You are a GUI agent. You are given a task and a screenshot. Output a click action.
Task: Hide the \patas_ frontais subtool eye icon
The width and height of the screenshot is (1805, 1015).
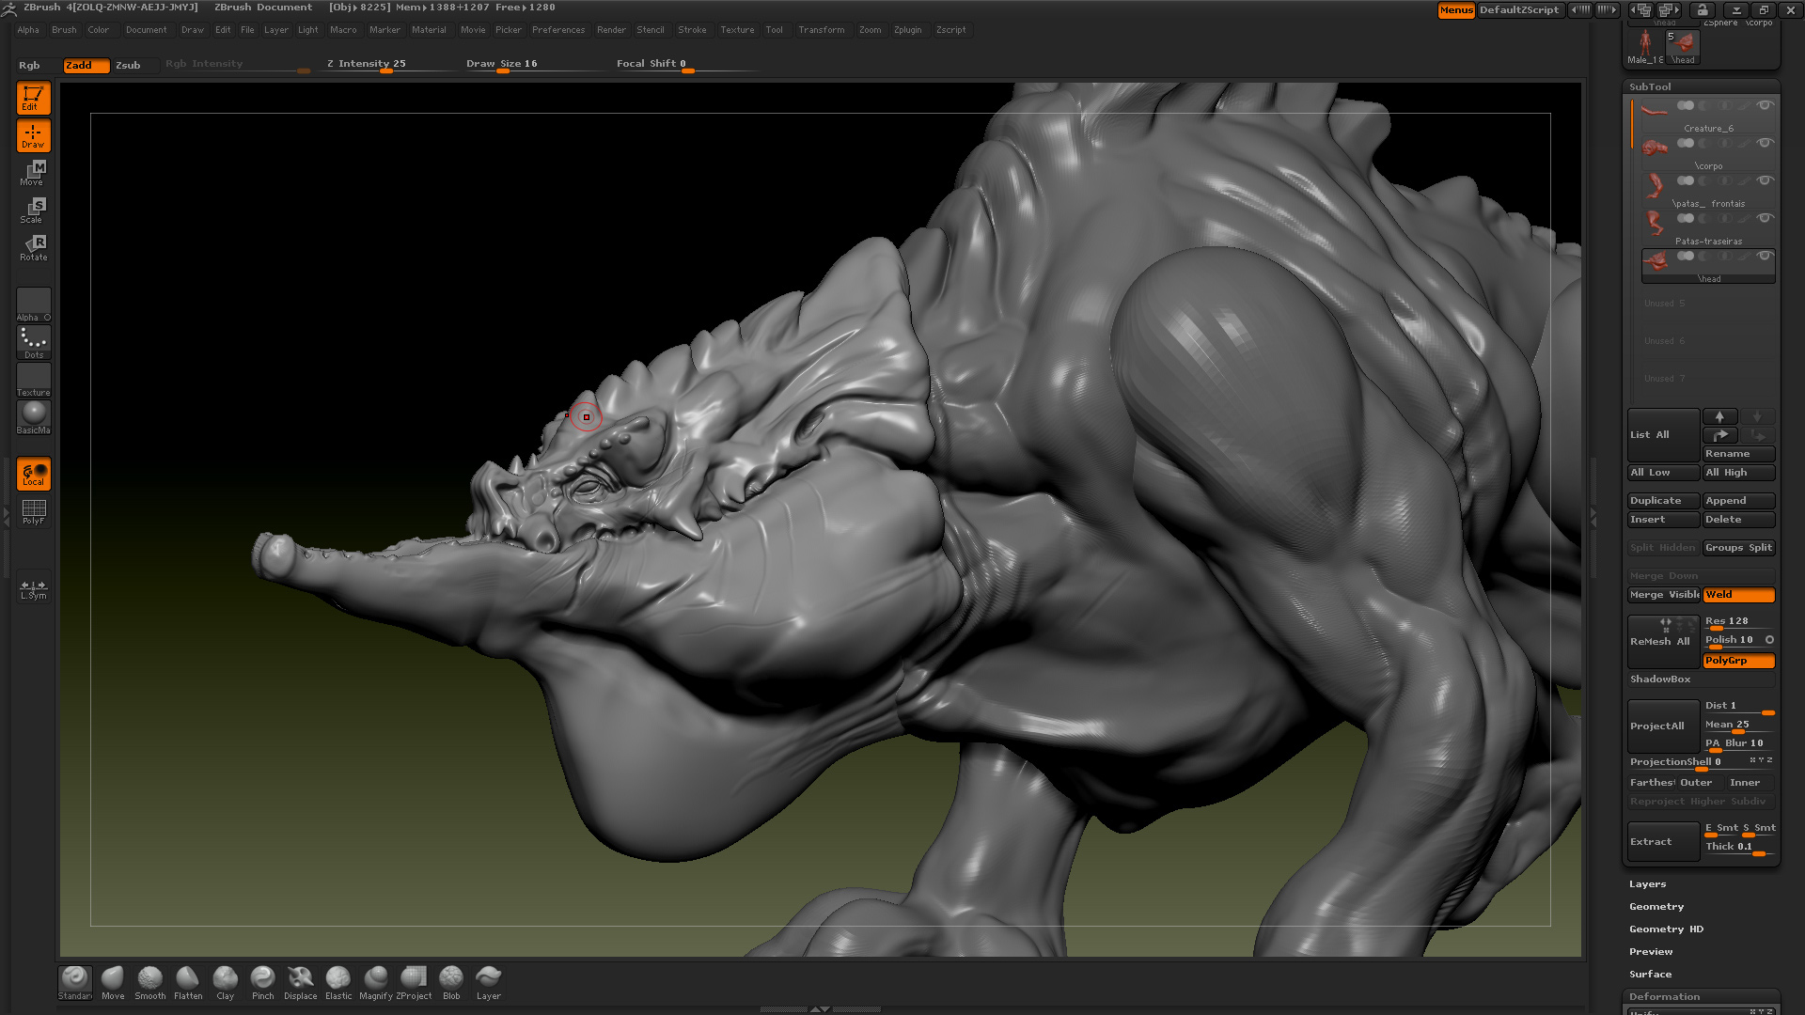1765,180
